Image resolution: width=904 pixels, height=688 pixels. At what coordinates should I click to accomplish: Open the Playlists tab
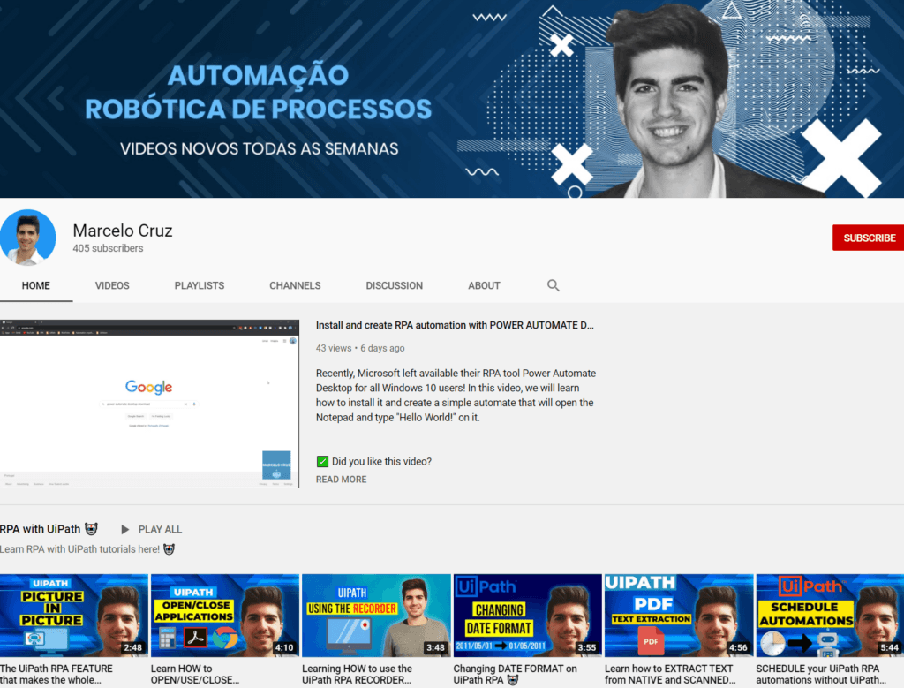200,285
